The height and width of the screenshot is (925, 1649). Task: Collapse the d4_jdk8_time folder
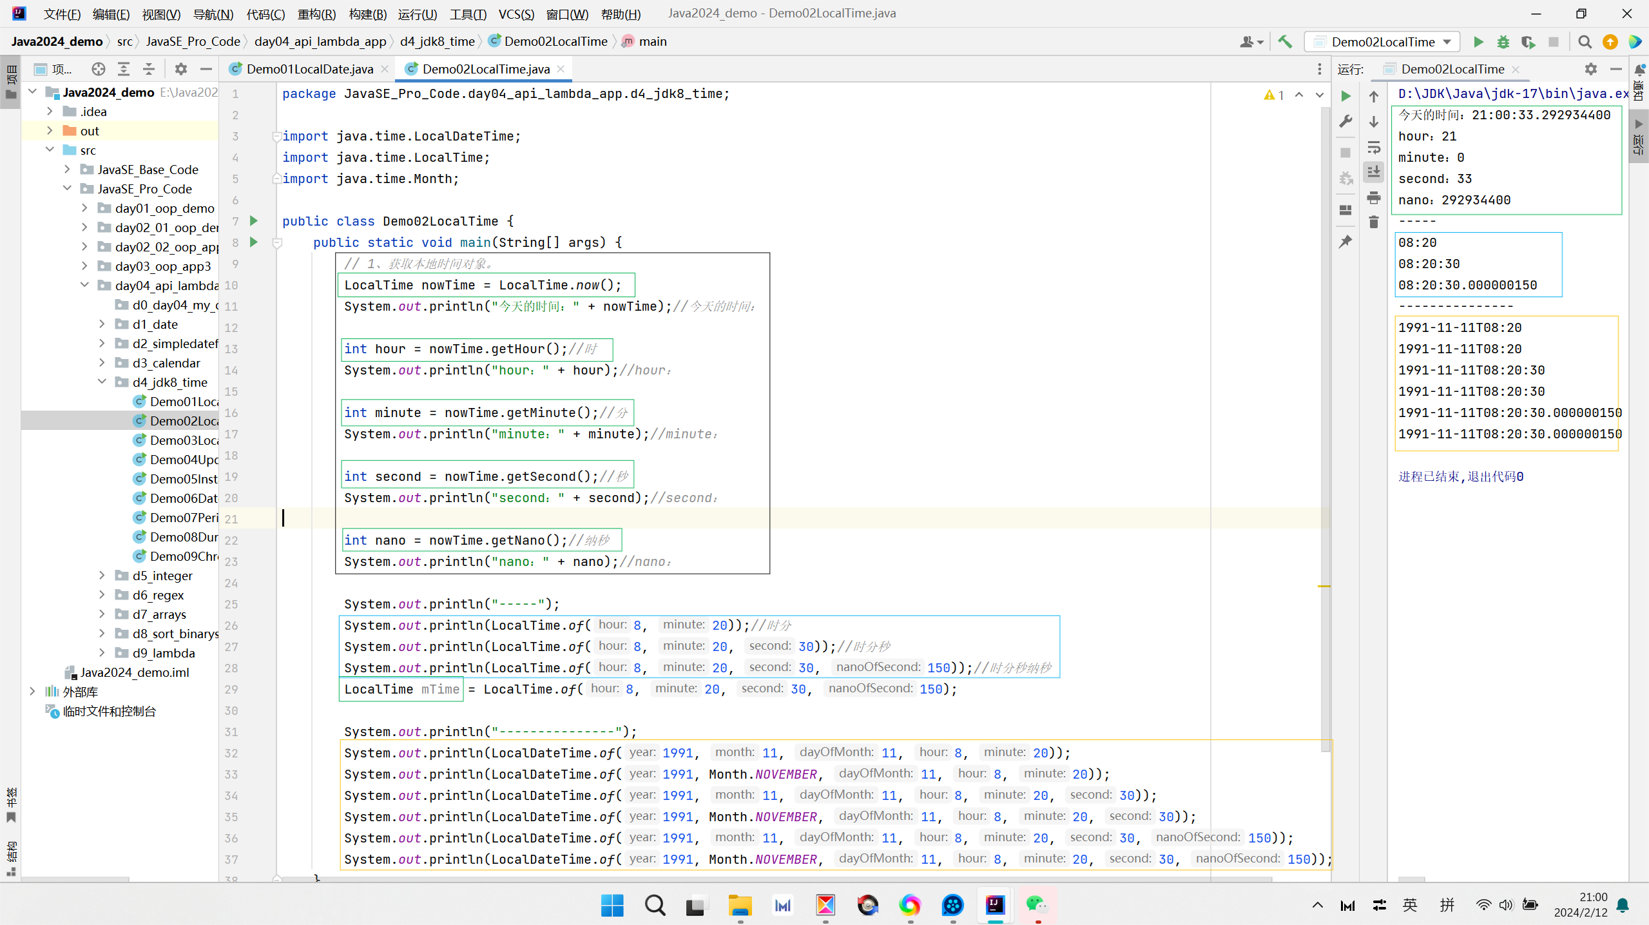click(102, 382)
